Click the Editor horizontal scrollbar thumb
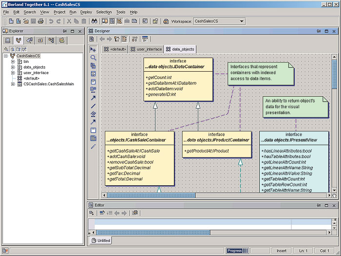This screenshot has width=341, height=256. point(153,233)
